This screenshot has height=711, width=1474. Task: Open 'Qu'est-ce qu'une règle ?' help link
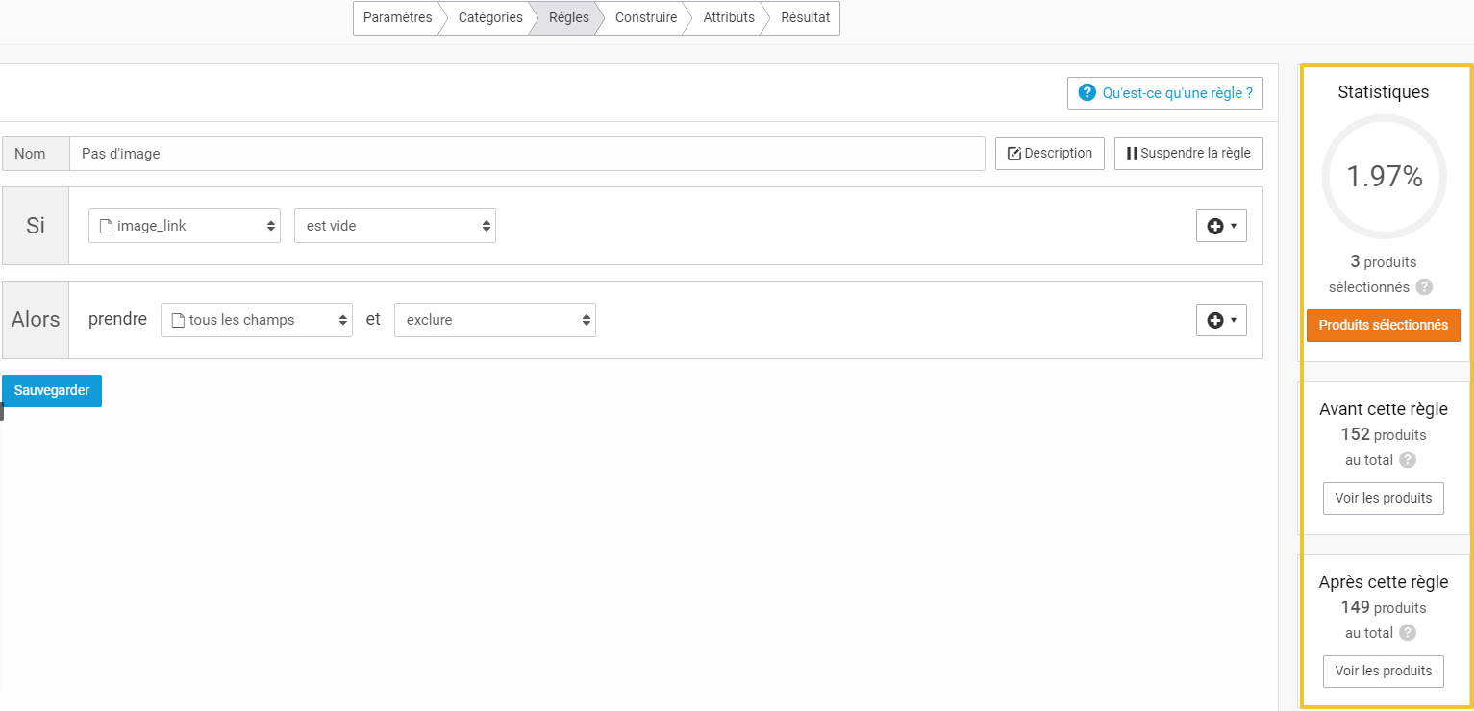click(1165, 93)
